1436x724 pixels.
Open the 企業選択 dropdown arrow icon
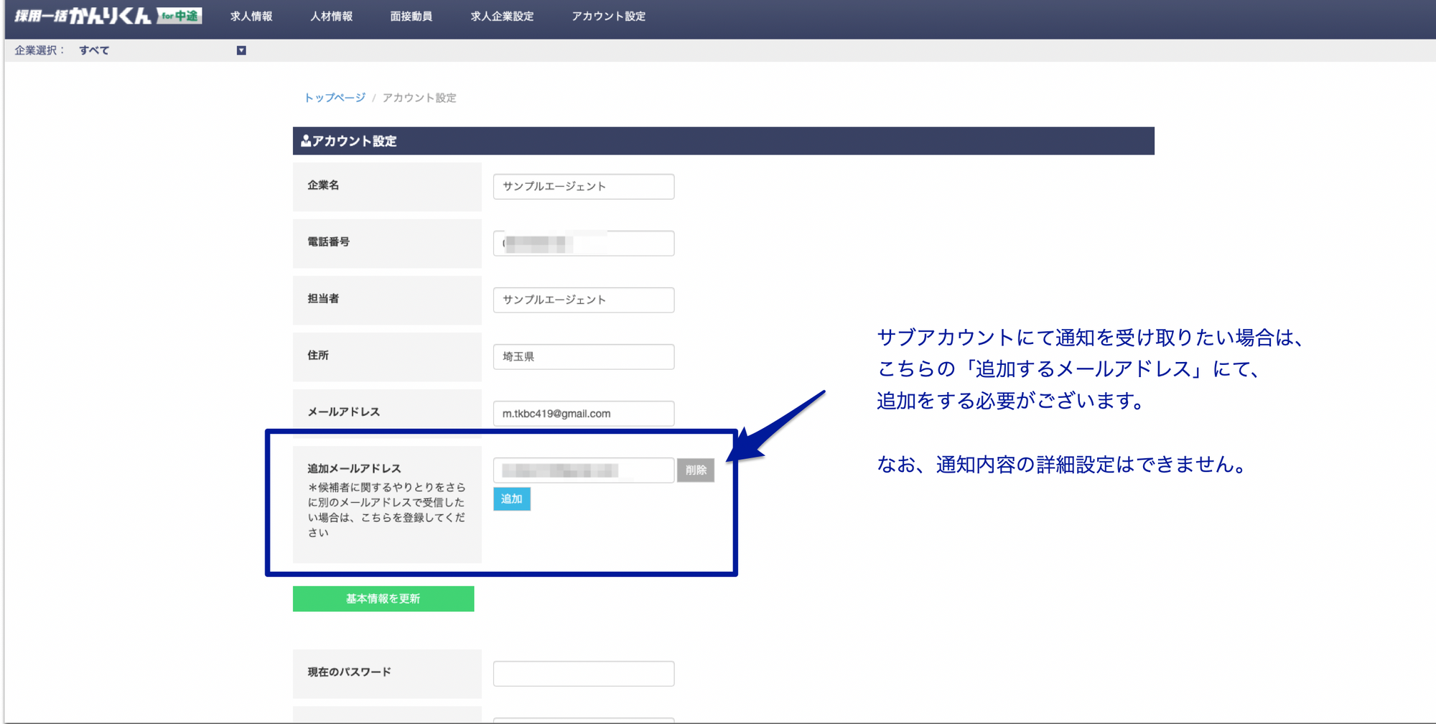[x=241, y=50]
